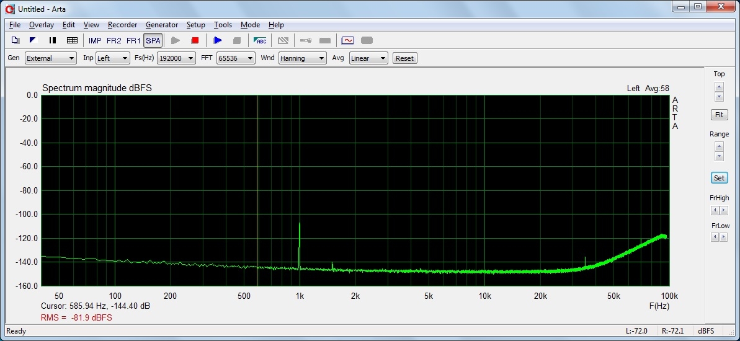Click the R:-72.1 level indicator

[674, 331]
